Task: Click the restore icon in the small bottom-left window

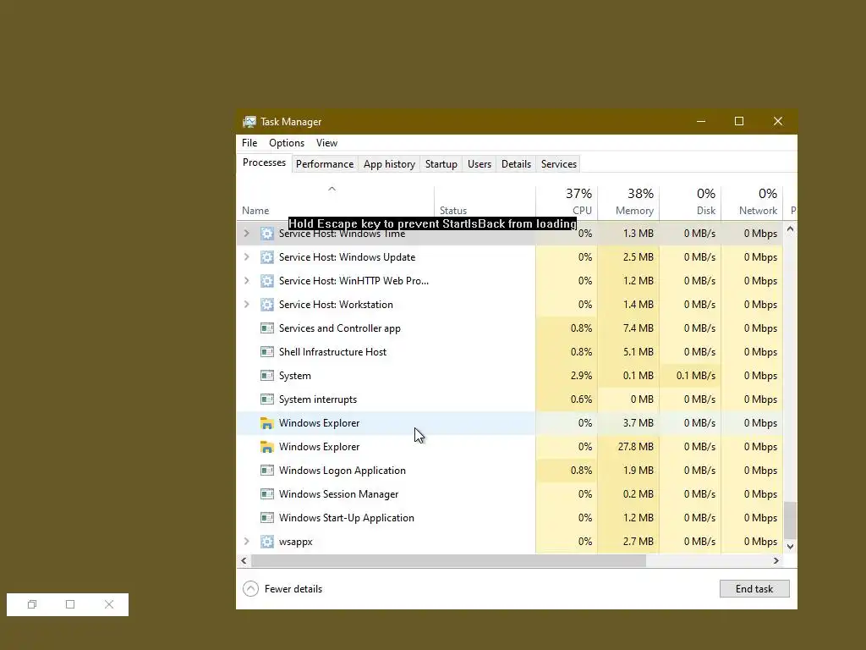Action: (x=32, y=604)
